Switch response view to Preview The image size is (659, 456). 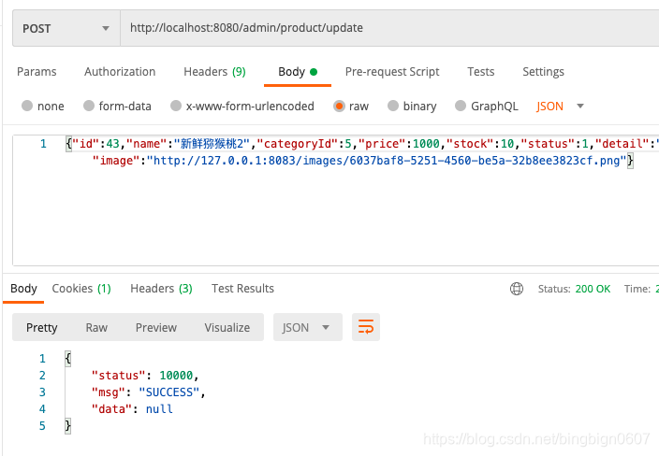(x=156, y=327)
